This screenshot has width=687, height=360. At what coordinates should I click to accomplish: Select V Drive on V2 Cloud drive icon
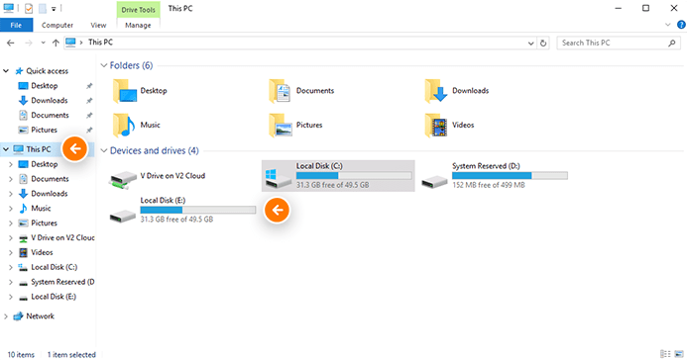tap(123, 180)
